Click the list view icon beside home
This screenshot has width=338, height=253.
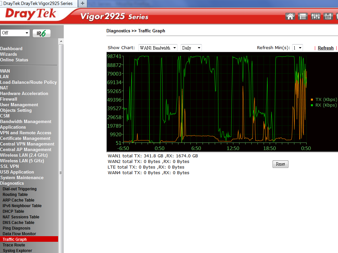[303, 16]
